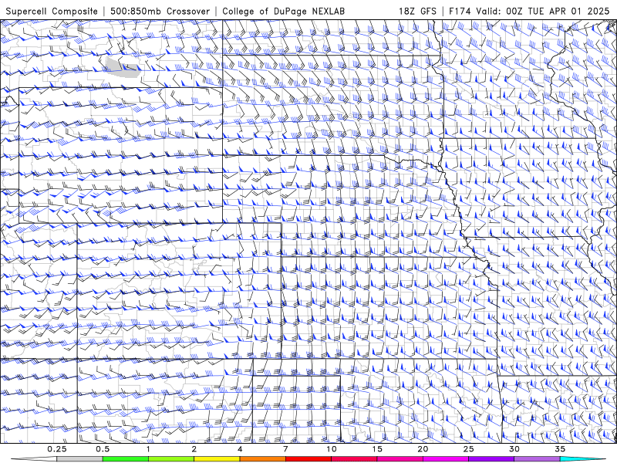Click the cyan above-35 legend arrow
The height and width of the screenshot is (463, 617).
[583, 459]
